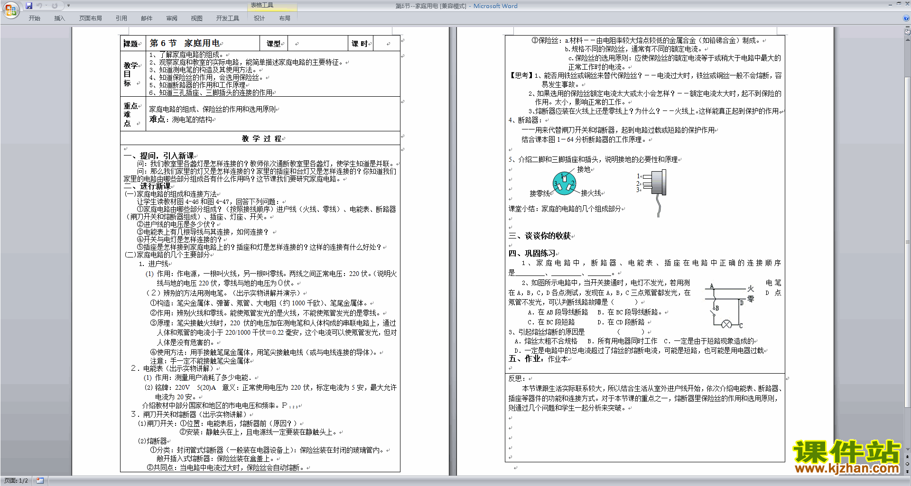Click the line 2．电能表（出示实物讲解）
911x486 pixels.
(173, 368)
